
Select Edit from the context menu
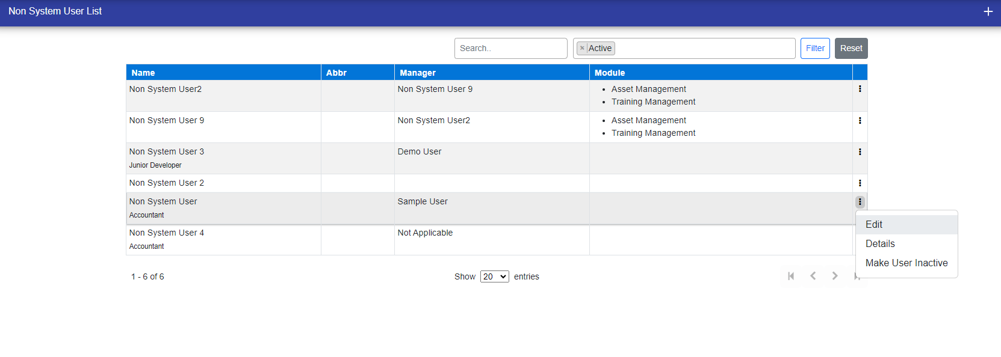click(x=874, y=224)
